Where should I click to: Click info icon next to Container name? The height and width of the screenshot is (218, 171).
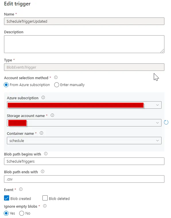41,133
